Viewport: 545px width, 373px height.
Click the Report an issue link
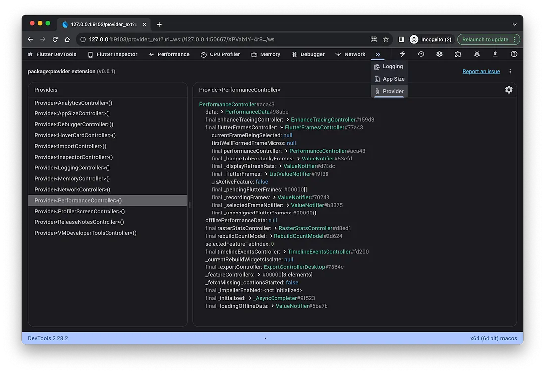pos(481,71)
